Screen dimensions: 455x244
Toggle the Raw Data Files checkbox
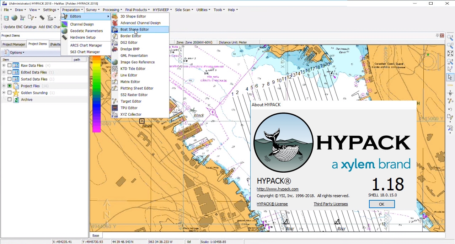point(10,66)
